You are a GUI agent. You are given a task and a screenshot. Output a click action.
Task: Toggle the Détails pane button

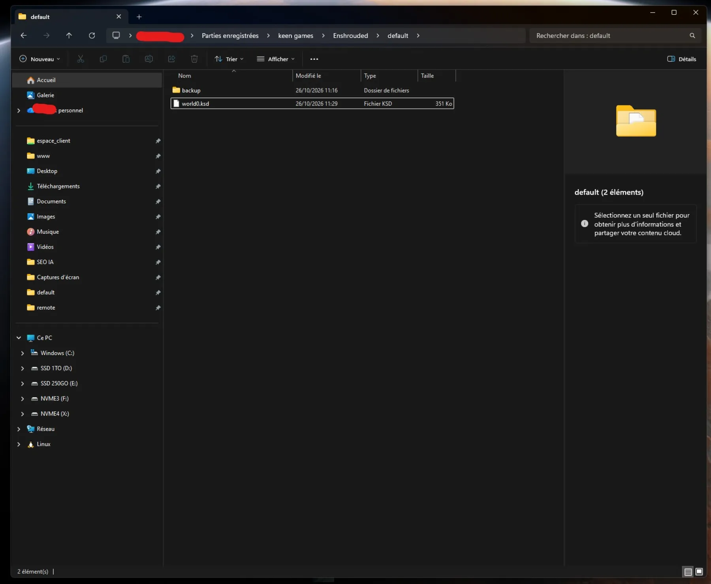682,59
